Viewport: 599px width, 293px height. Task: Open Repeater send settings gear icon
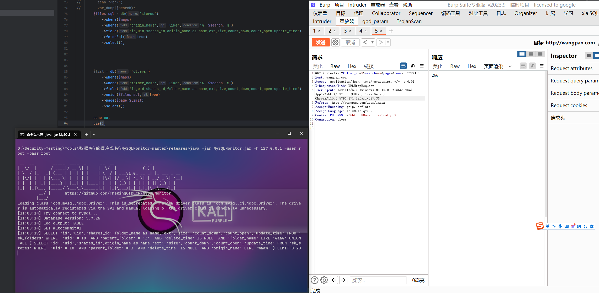click(335, 42)
